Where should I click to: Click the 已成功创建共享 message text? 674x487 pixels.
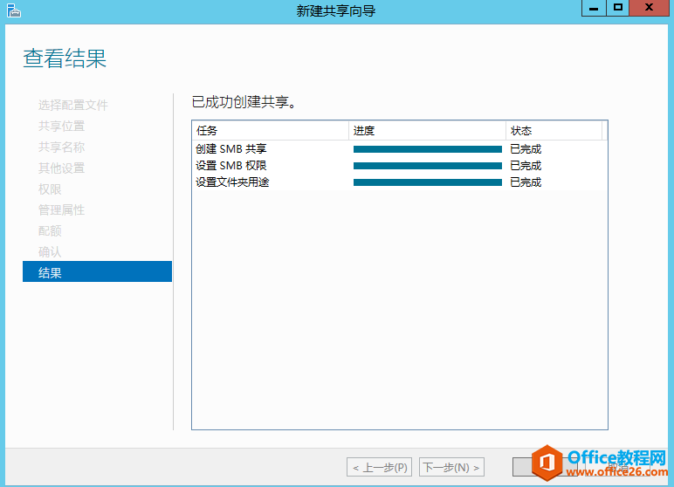click(244, 102)
